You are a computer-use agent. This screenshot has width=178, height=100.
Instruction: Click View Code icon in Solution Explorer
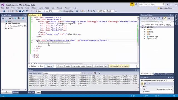pos(169,19)
